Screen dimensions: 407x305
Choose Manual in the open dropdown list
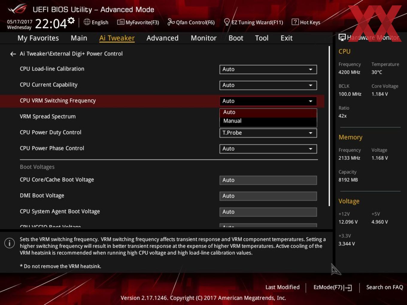point(268,121)
